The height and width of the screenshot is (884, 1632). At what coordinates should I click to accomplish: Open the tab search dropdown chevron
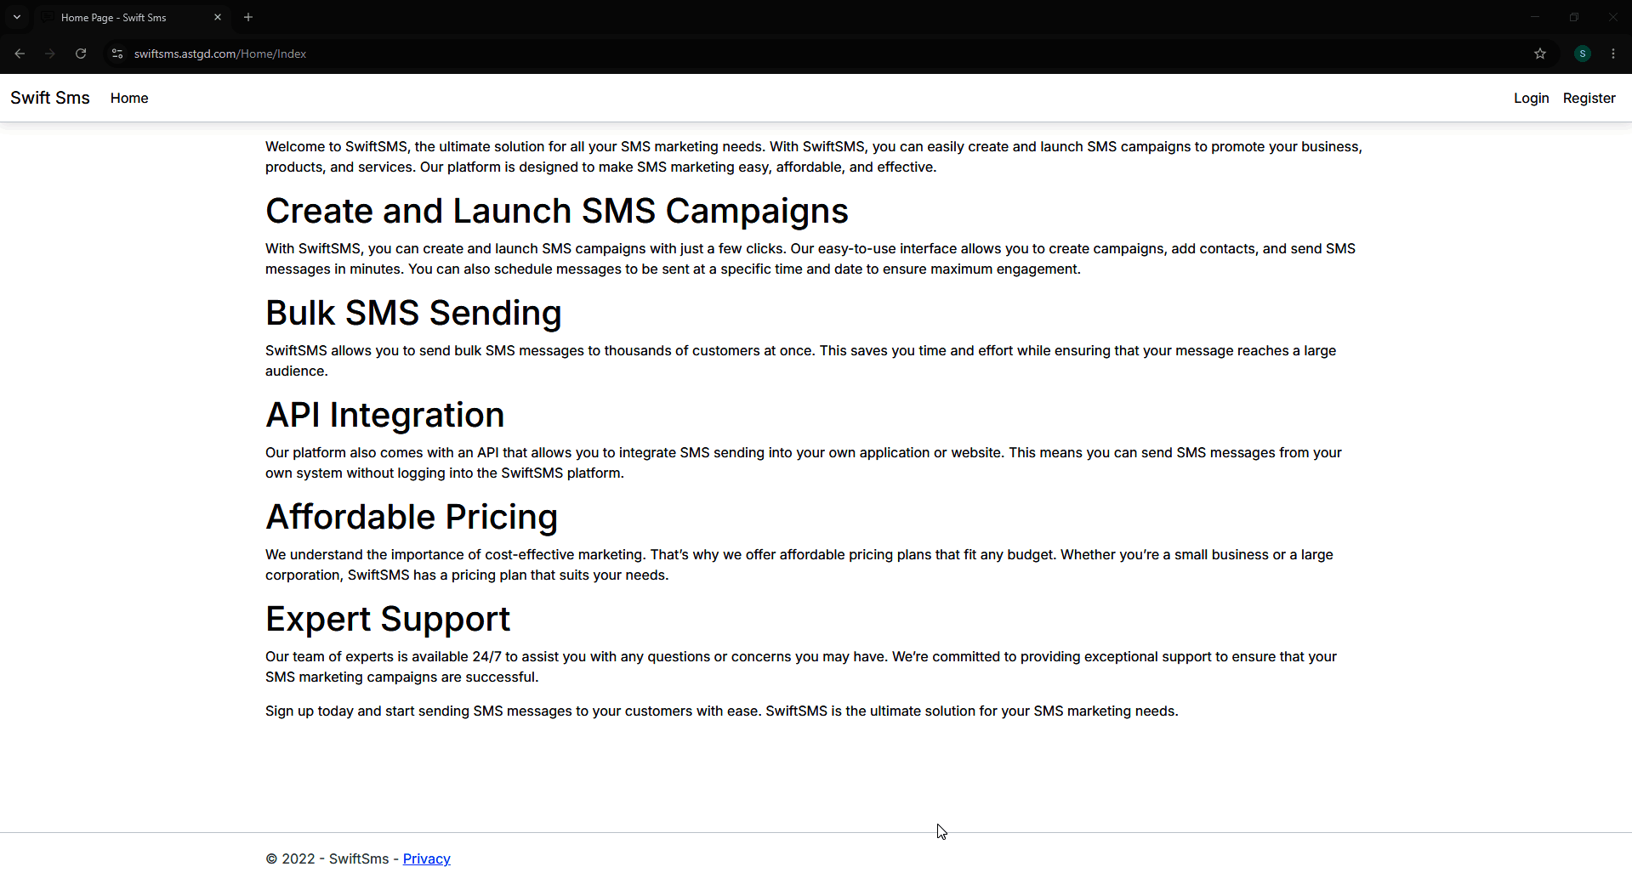pyautogui.click(x=17, y=17)
